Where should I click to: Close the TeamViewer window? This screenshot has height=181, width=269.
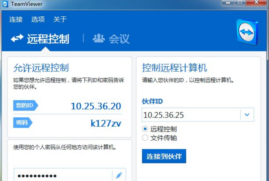pyautogui.click(x=256, y=2)
